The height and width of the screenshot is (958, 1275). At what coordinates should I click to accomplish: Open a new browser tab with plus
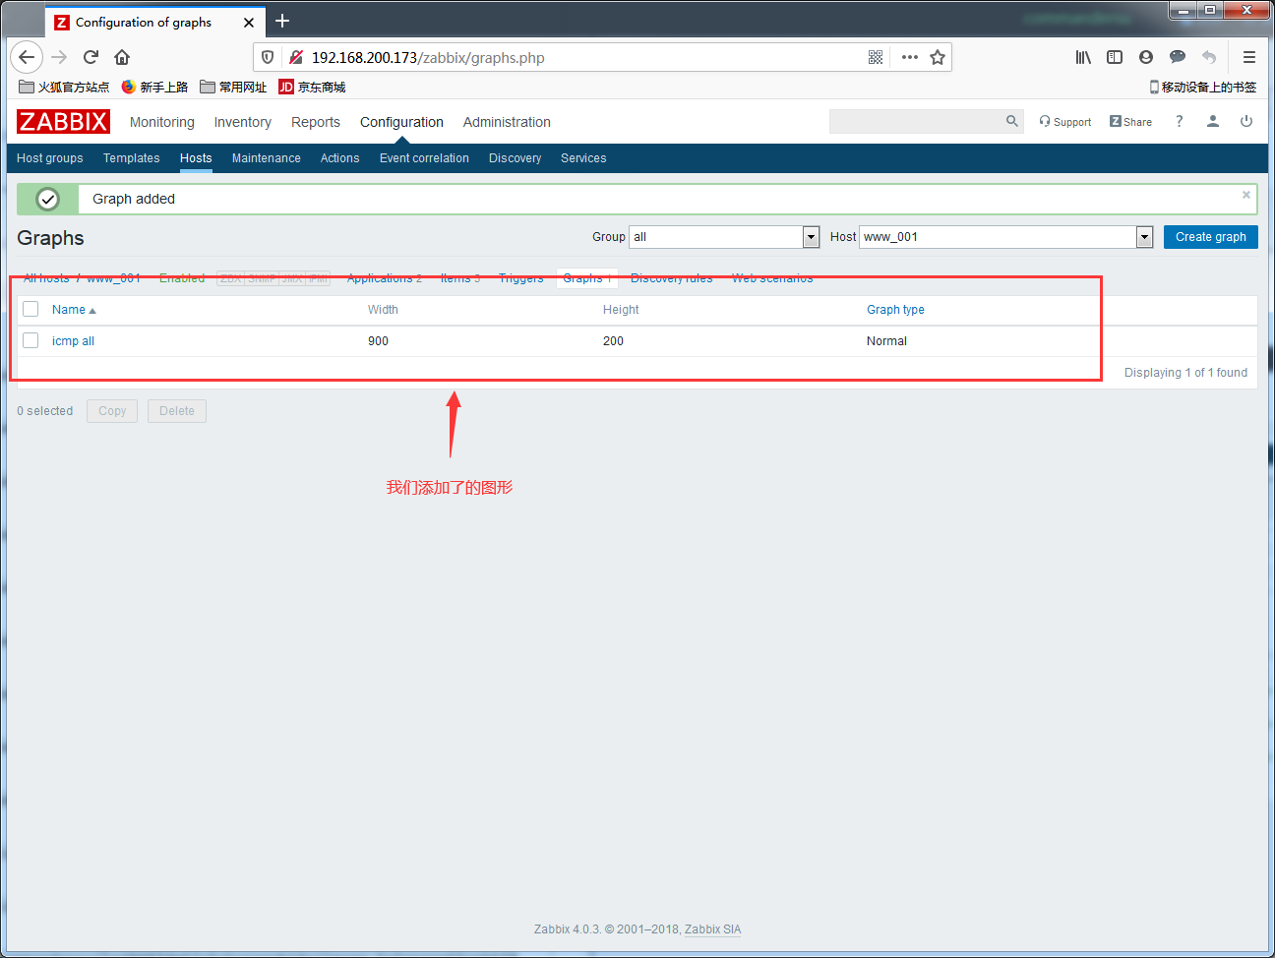(282, 21)
